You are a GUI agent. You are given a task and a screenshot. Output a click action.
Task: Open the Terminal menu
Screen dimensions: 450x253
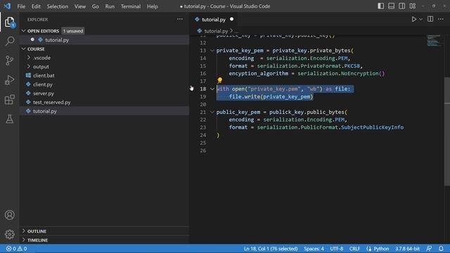[131, 6]
